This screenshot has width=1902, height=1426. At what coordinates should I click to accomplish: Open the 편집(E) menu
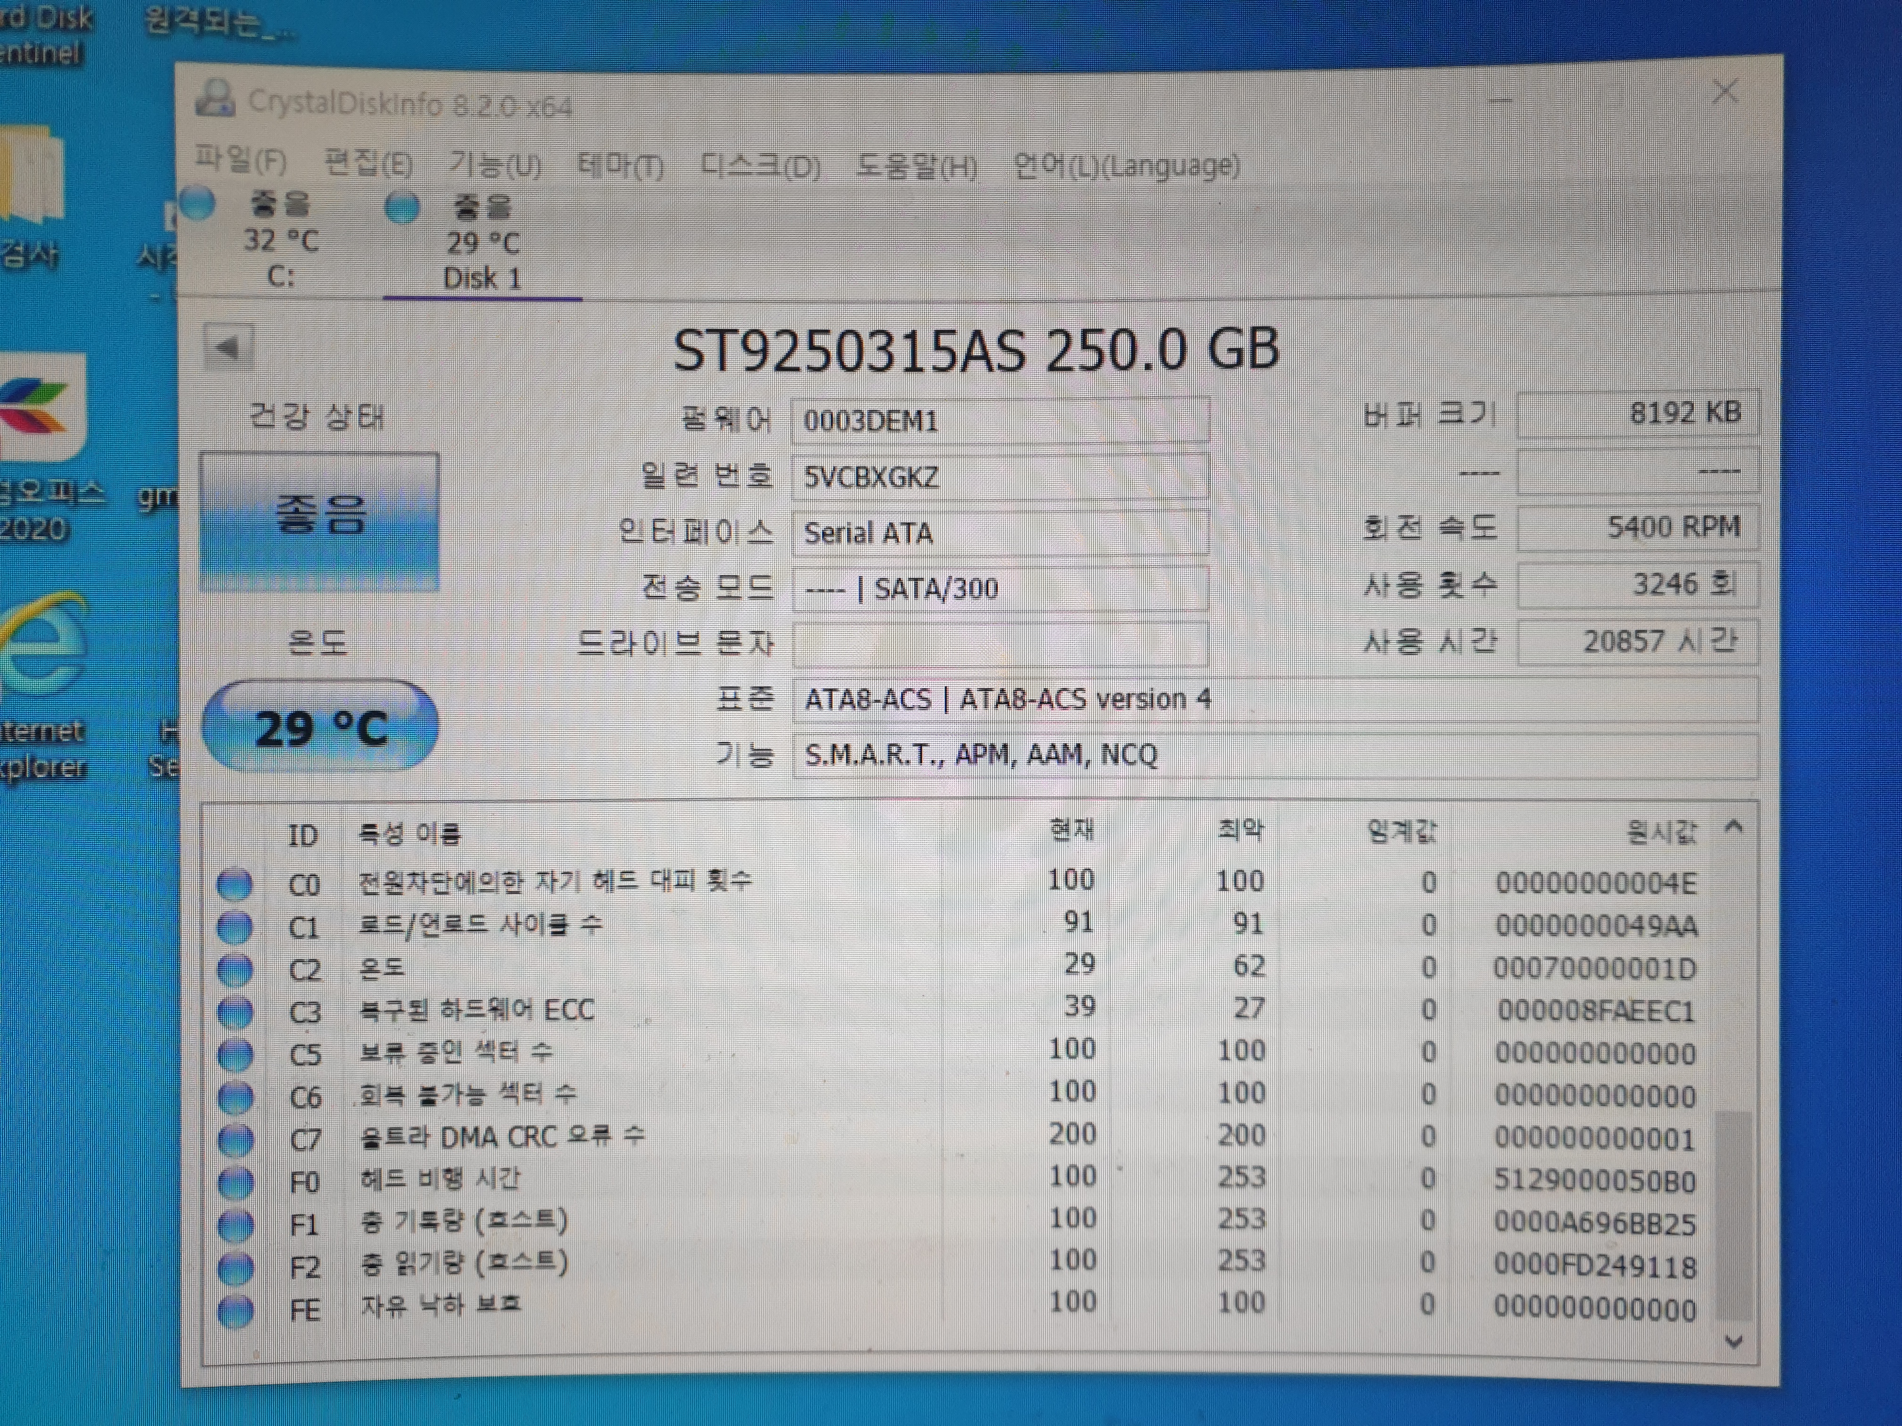pyautogui.click(x=368, y=163)
